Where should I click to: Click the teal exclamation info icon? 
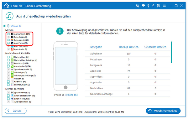(60, 31)
